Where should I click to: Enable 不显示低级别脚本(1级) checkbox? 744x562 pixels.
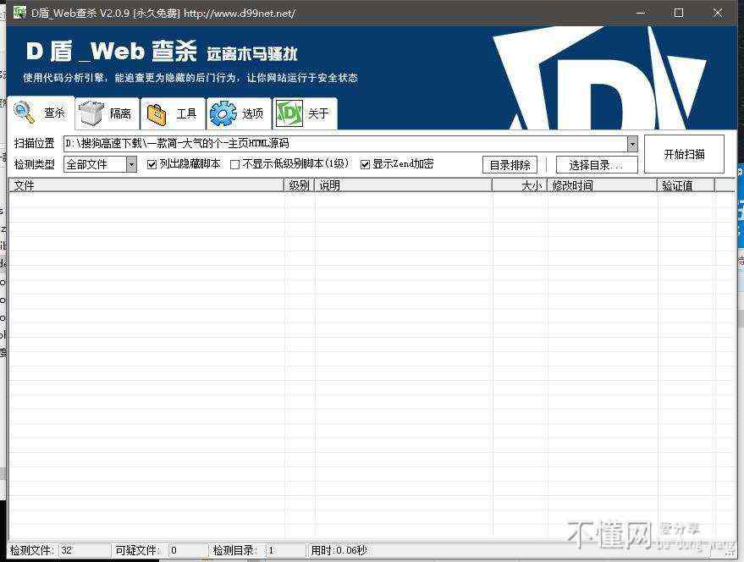pyautogui.click(x=234, y=164)
